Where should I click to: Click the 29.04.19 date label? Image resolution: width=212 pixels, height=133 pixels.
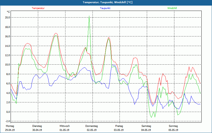pyautogui.click(x=10, y=130)
